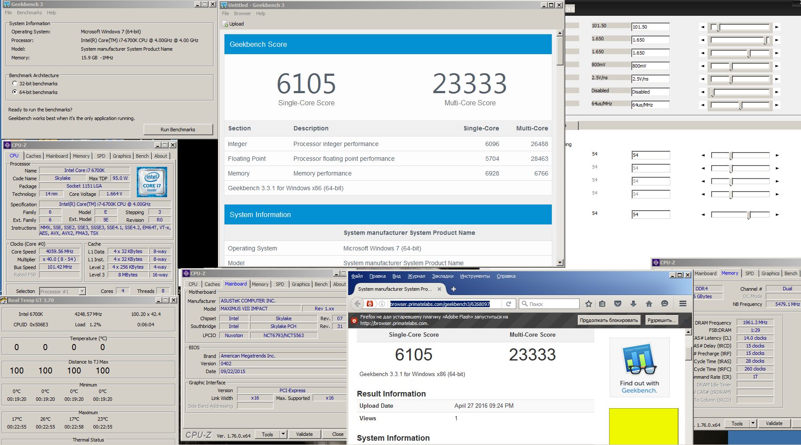Open the Firefox hamburger menu
Viewport: 801px width, 445px height.
pos(683,304)
